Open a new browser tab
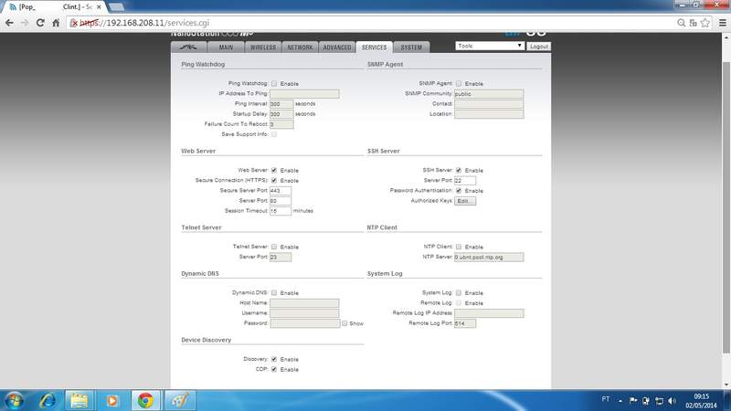731x411 pixels. coord(116,7)
